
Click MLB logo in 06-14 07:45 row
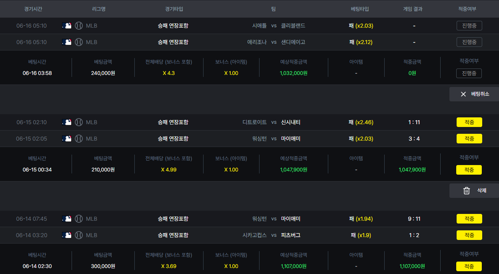67,219
